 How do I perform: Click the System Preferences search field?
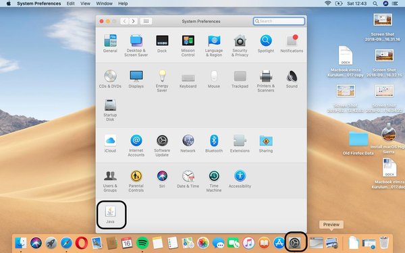point(279,21)
